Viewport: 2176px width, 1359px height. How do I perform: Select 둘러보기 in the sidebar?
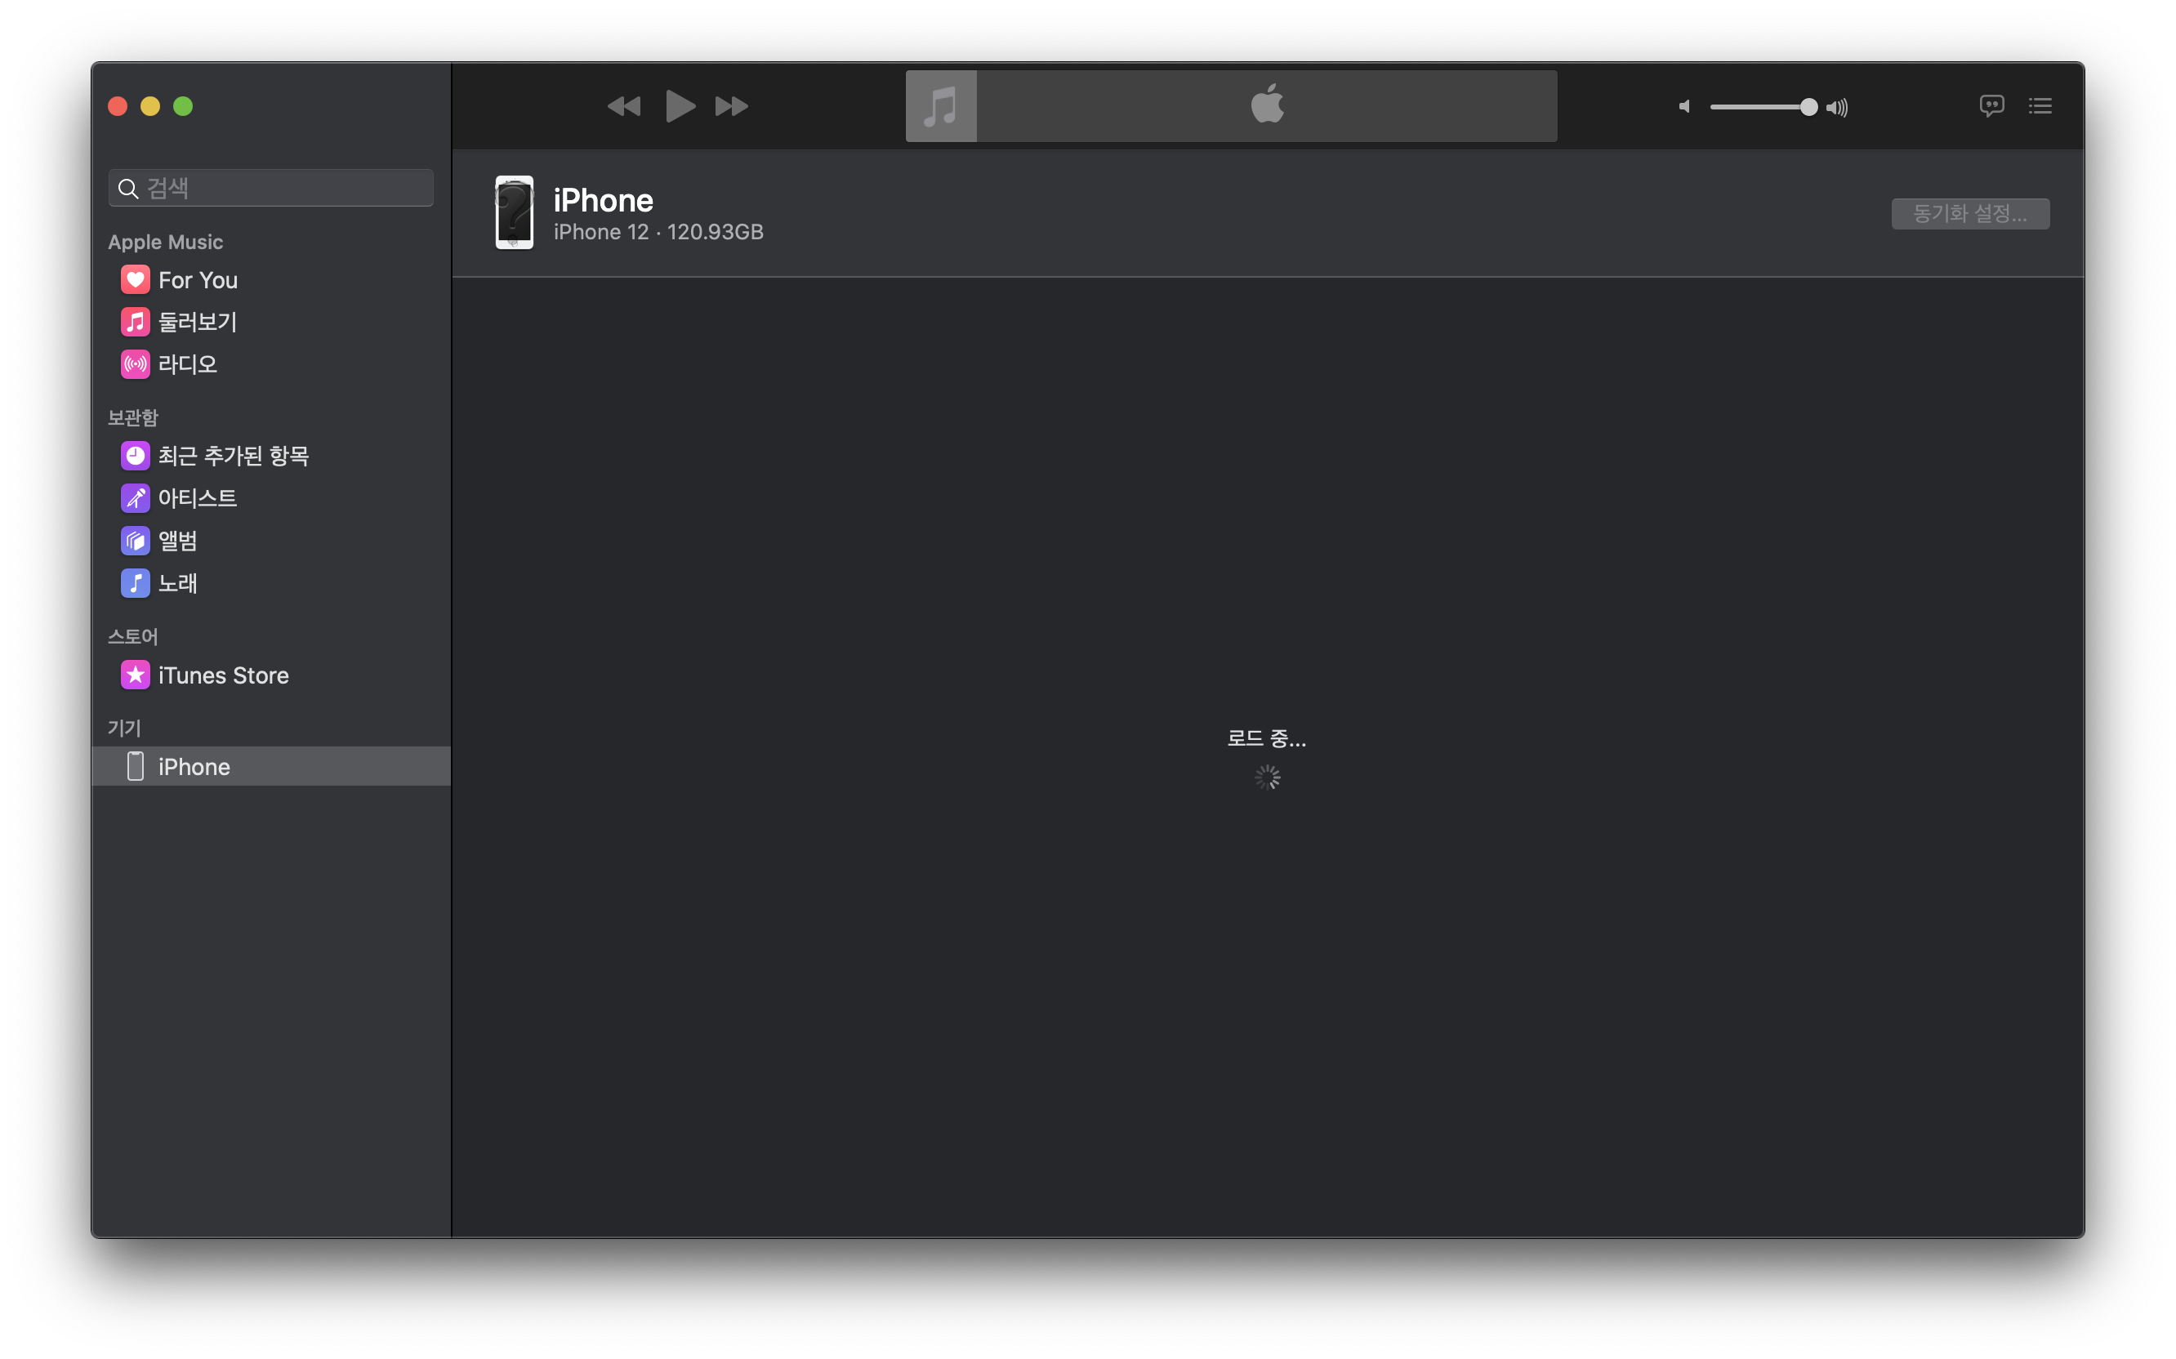197,322
